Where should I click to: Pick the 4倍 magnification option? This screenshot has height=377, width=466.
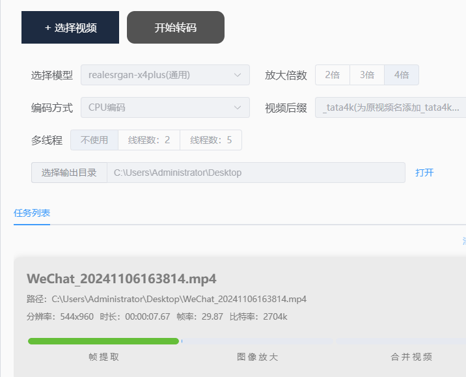tap(401, 75)
